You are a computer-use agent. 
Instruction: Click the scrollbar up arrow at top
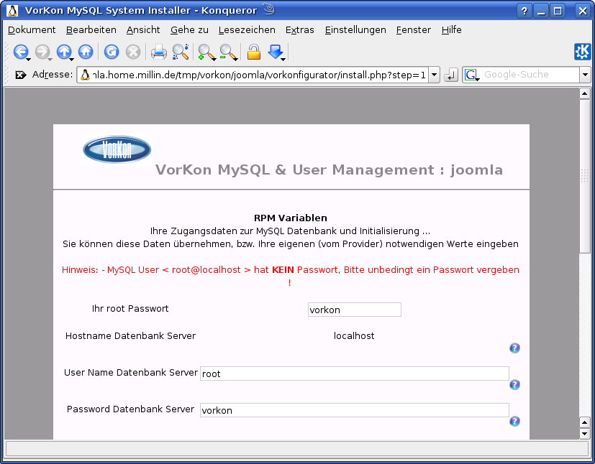585,93
